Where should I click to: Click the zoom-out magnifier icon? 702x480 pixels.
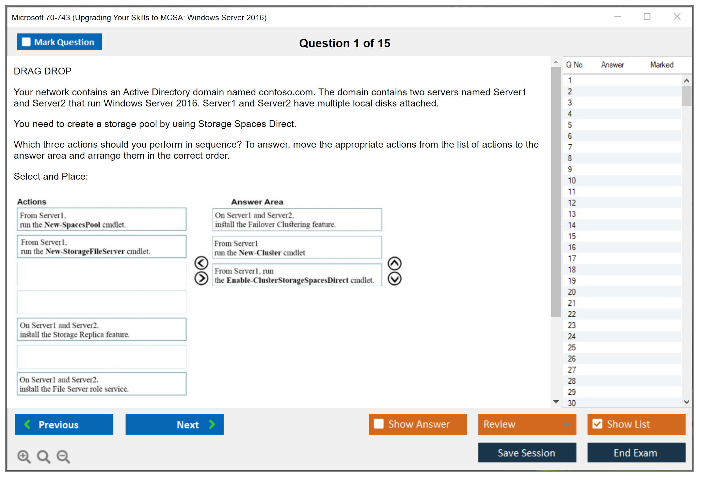[63, 456]
